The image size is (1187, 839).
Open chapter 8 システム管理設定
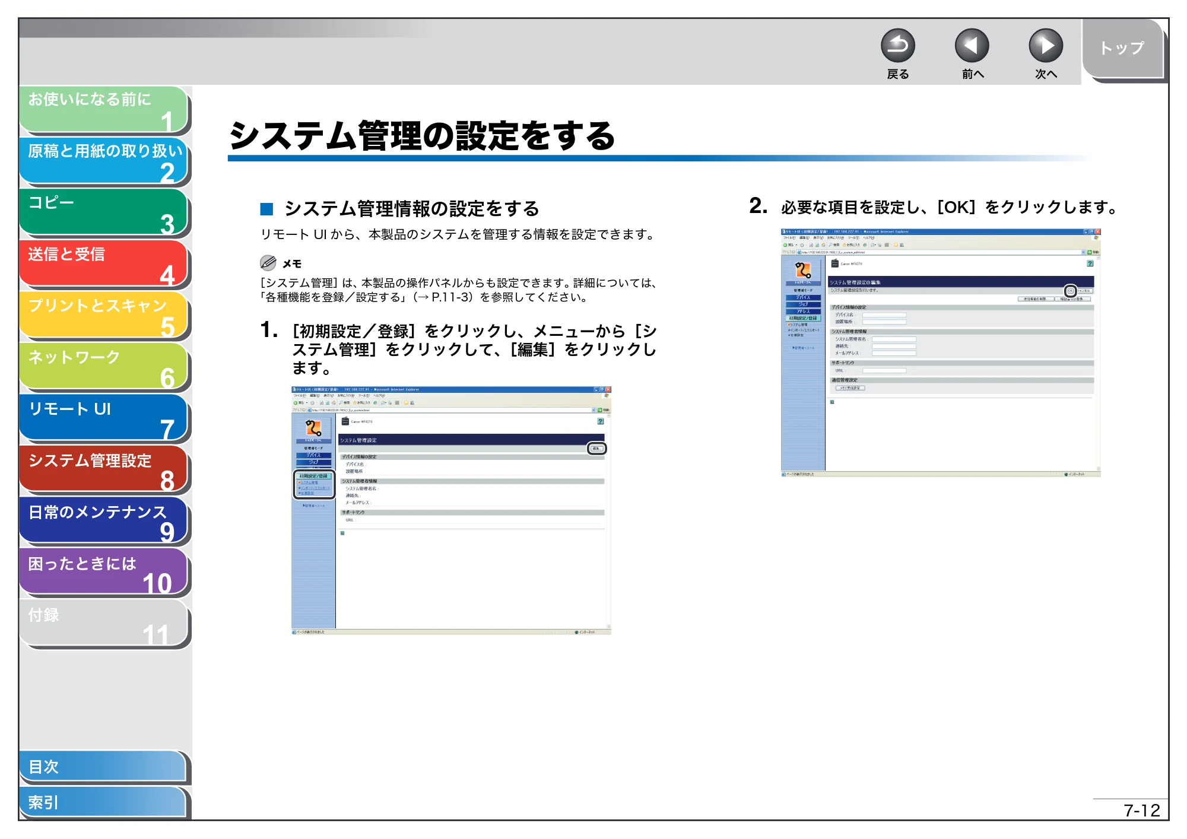pos(104,470)
